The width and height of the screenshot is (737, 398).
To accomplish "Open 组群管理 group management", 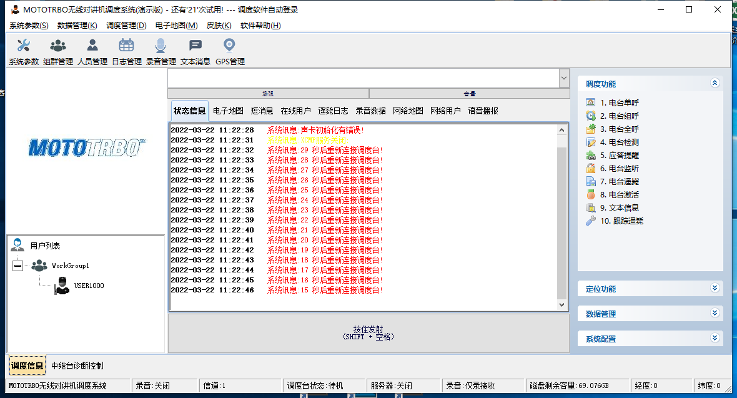I will (58, 52).
